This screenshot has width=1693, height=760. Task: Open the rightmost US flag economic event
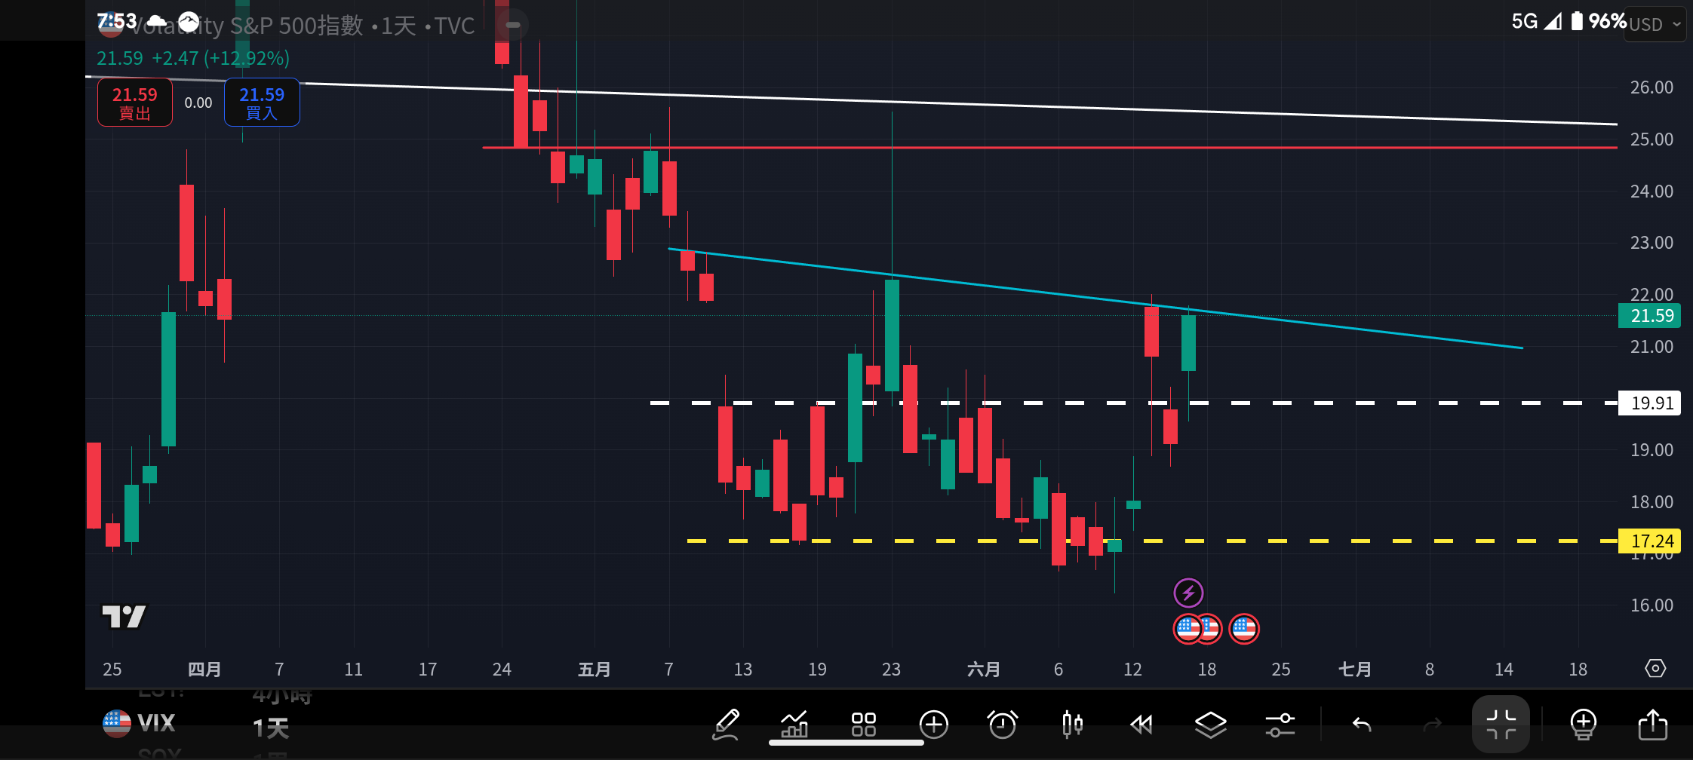tap(1243, 628)
